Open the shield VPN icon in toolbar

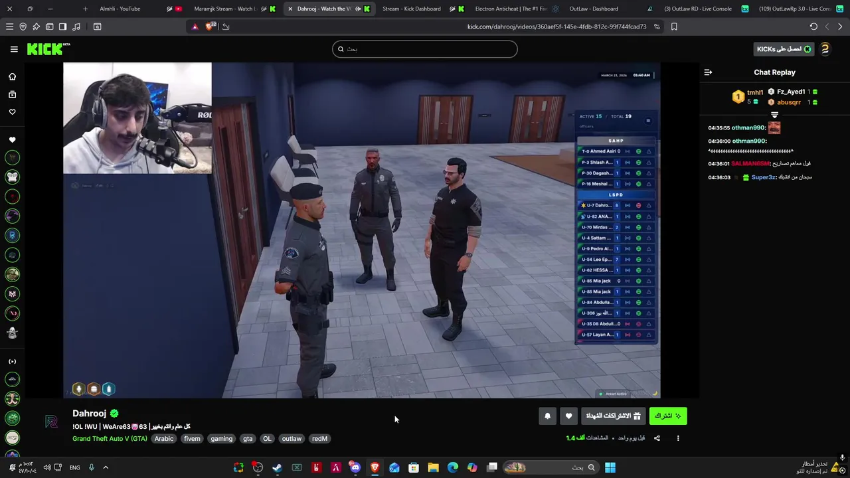coord(23,27)
